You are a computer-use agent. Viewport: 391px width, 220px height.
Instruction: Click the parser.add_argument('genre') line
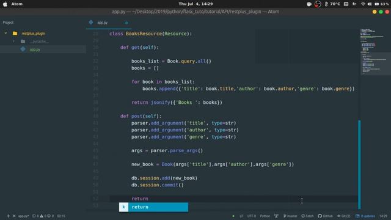click(183, 137)
